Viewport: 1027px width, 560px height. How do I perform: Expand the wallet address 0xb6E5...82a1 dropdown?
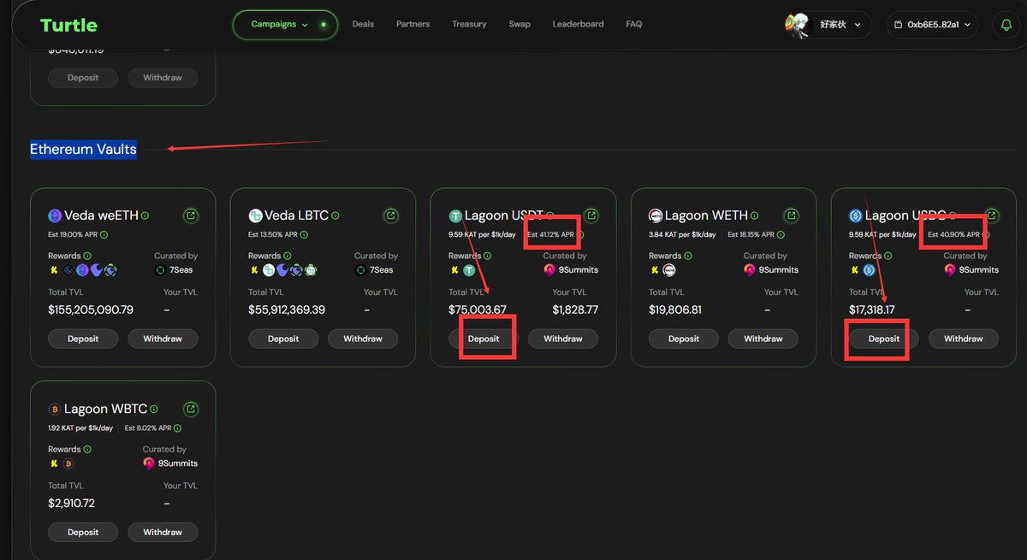coord(933,25)
